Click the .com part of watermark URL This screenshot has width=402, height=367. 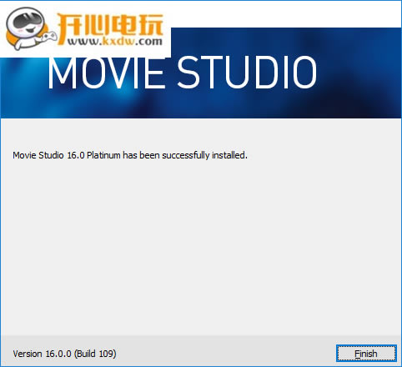click(148, 42)
